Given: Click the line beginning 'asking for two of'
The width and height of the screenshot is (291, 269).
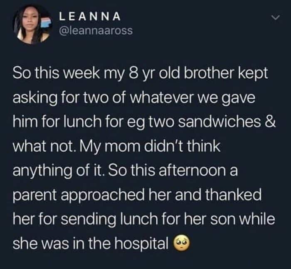Looking at the screenshot, I should click(134, 98).
